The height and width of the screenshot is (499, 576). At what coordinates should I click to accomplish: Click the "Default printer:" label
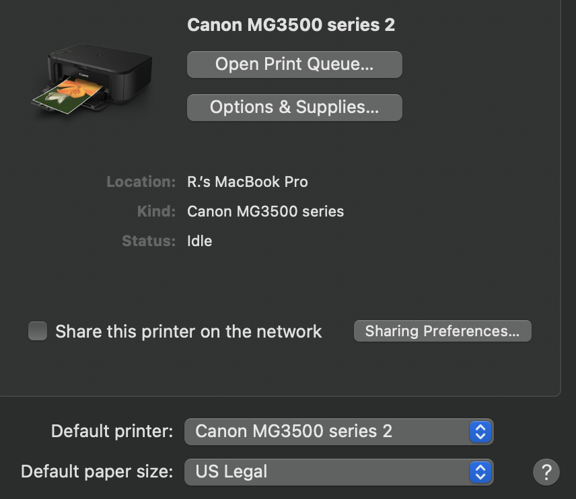click(x=112, y=431)
